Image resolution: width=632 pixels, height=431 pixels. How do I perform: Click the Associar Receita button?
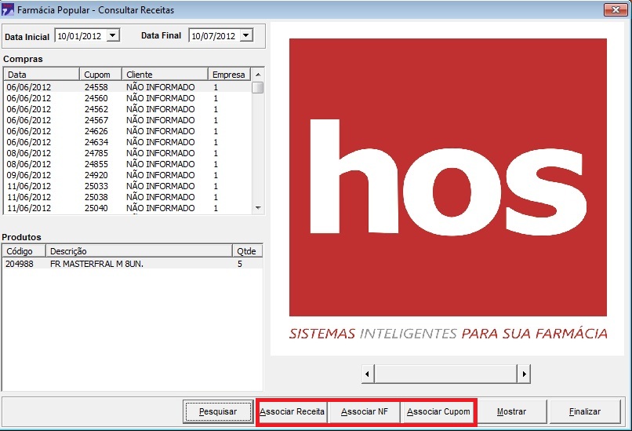click(292, 411)
